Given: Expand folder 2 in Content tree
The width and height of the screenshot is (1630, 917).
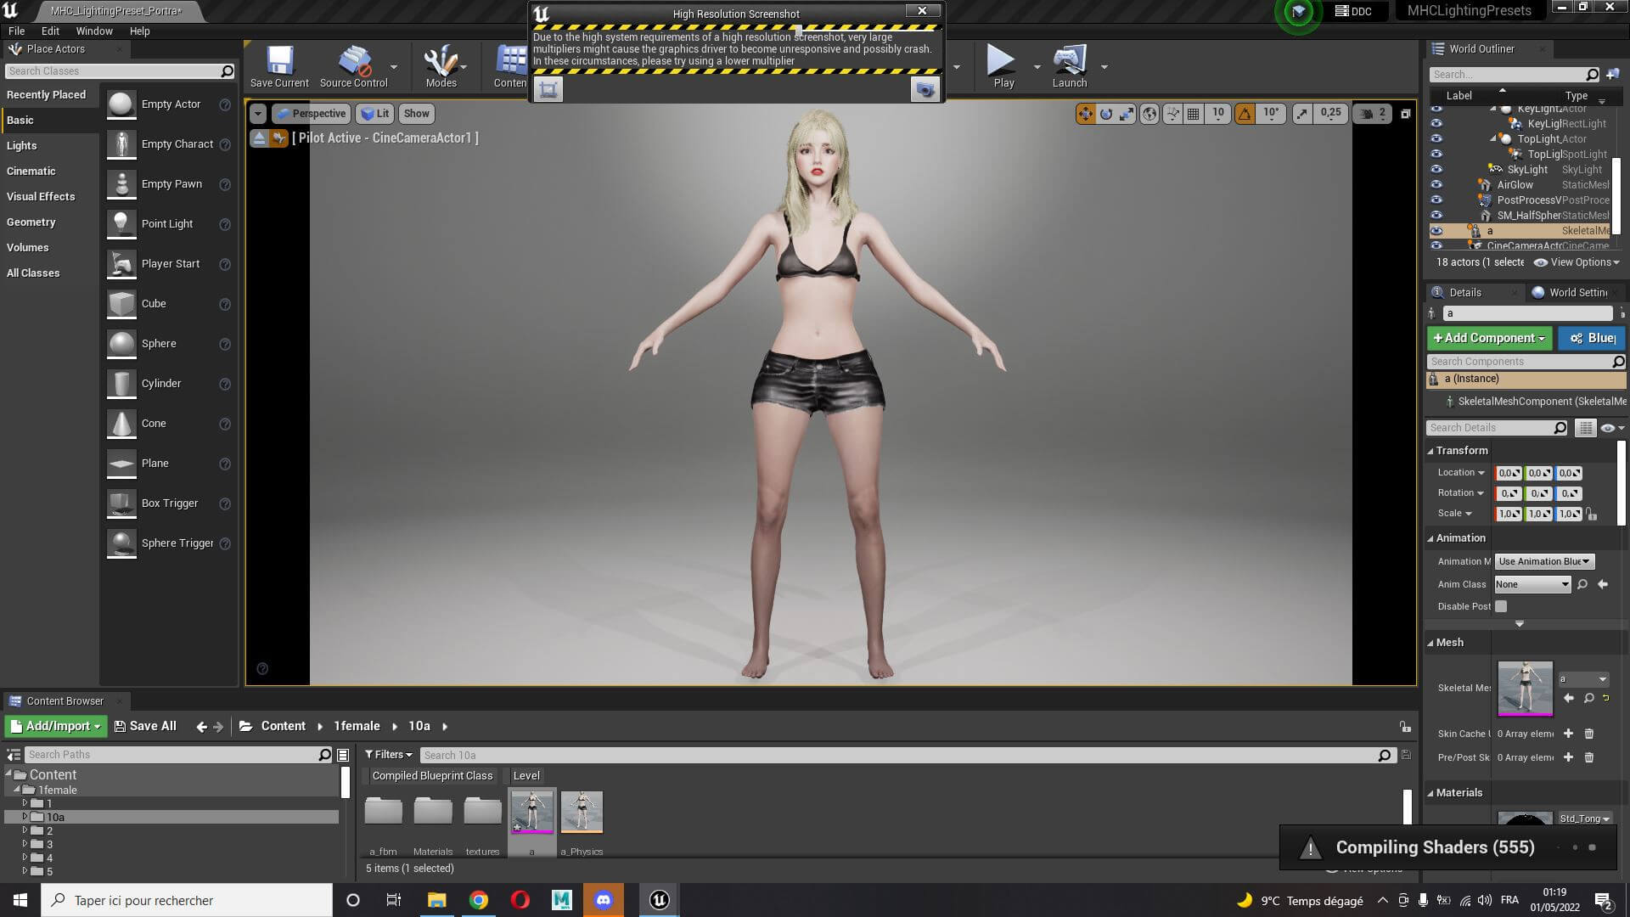Looking at the screenshot, I should pos(25,830).
